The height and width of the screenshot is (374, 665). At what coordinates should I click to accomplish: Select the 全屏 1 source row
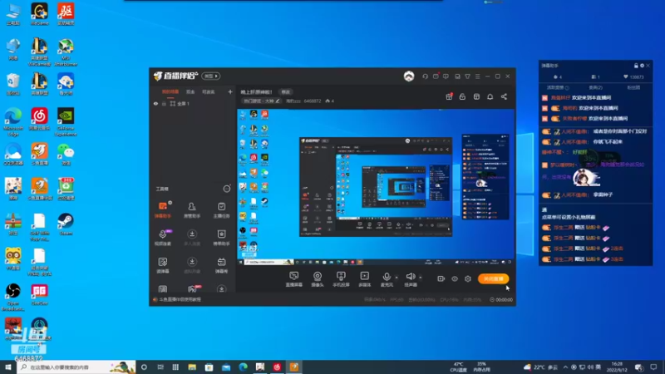[193, 103]
